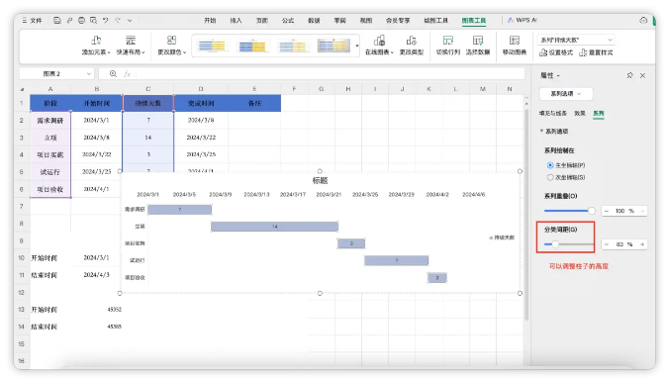Increase 分类间距 value with plus button
Screen dimensions: 667x378
(x=642, y=244)
